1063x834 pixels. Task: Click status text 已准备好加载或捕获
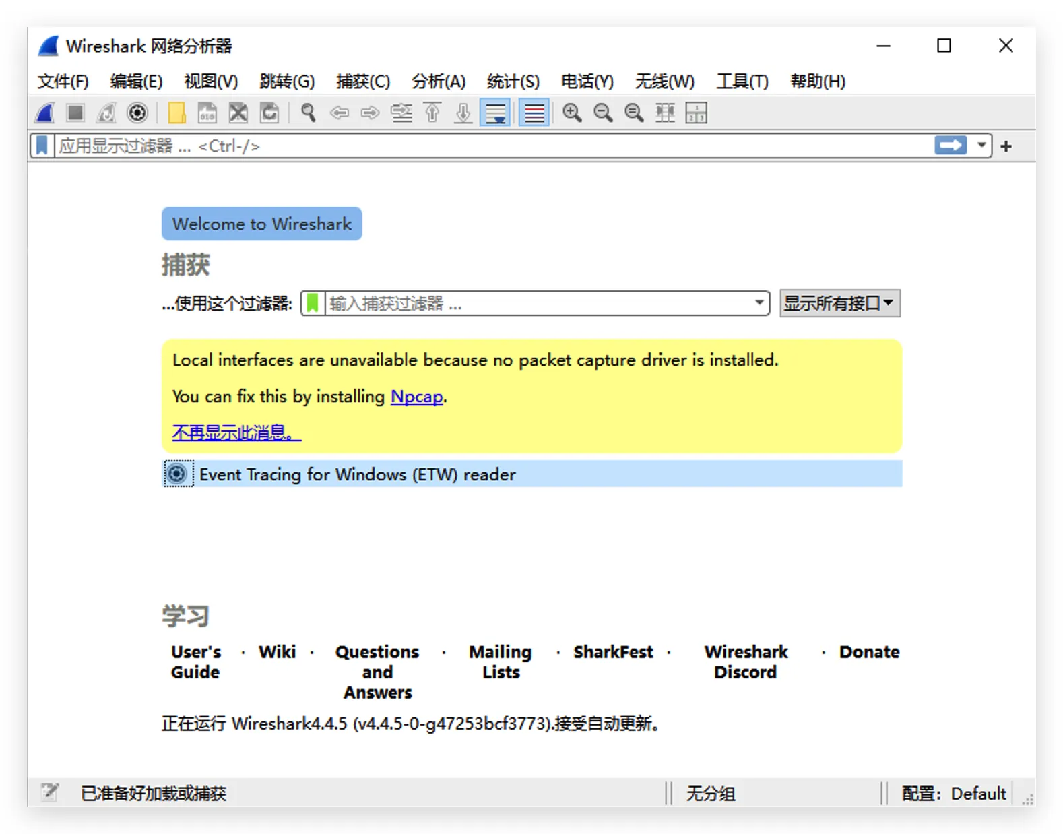click(154, 794)
